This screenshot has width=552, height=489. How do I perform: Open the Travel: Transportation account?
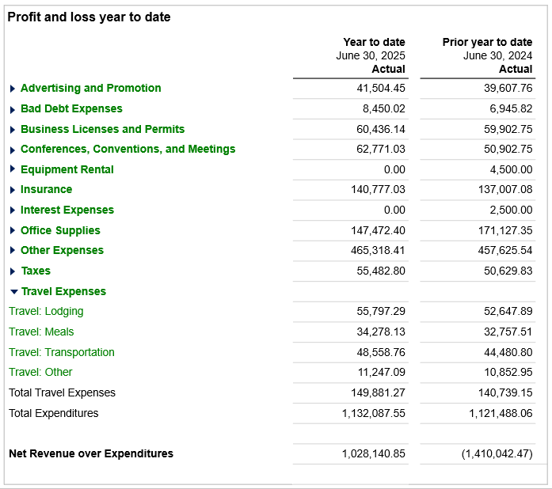pos(62,352)
